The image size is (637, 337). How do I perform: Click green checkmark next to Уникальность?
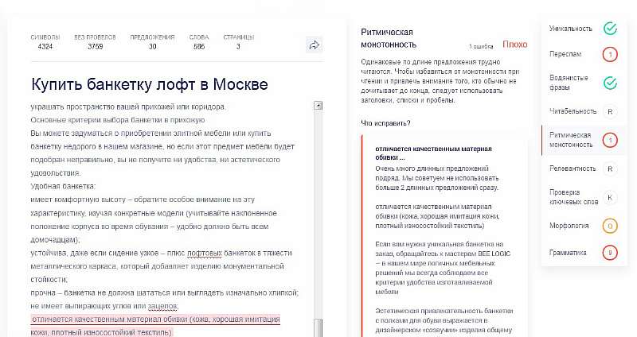[x=610, y=29]
